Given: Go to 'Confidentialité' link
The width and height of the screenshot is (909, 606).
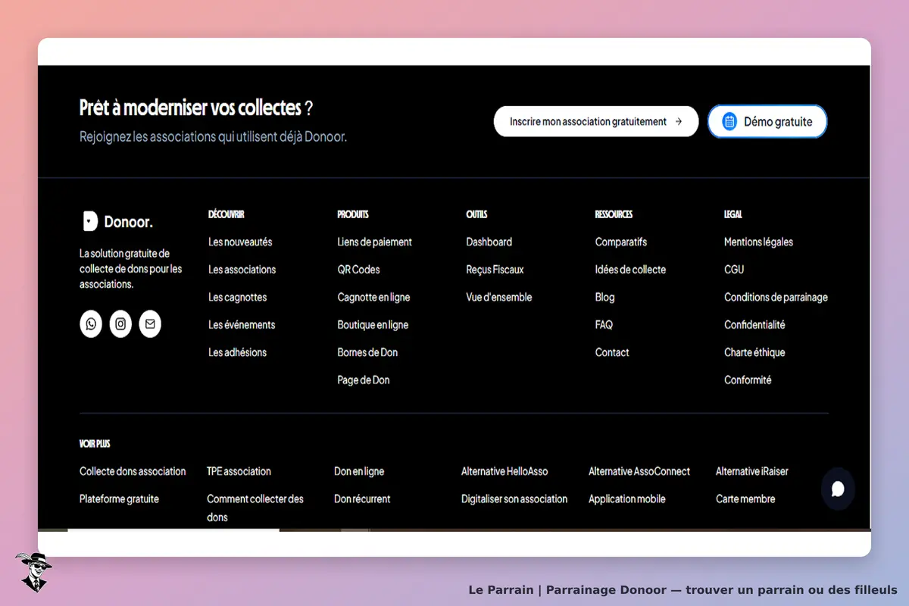Looking at the screenshot, I should [x=754, y=325].
